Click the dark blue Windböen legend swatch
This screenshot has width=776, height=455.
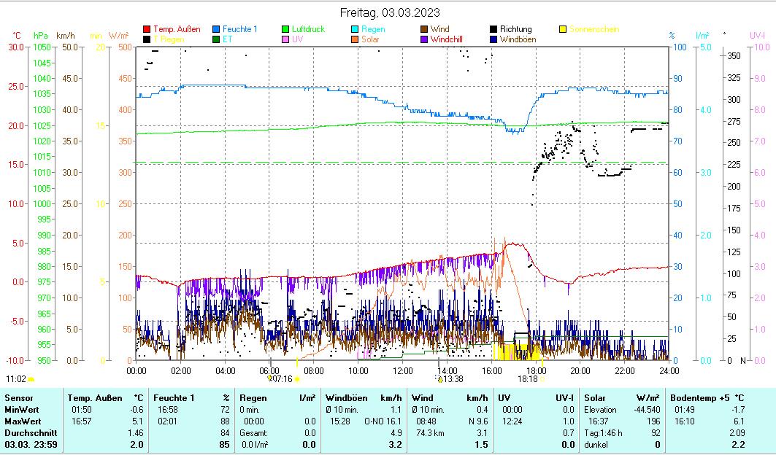point(493,39)
